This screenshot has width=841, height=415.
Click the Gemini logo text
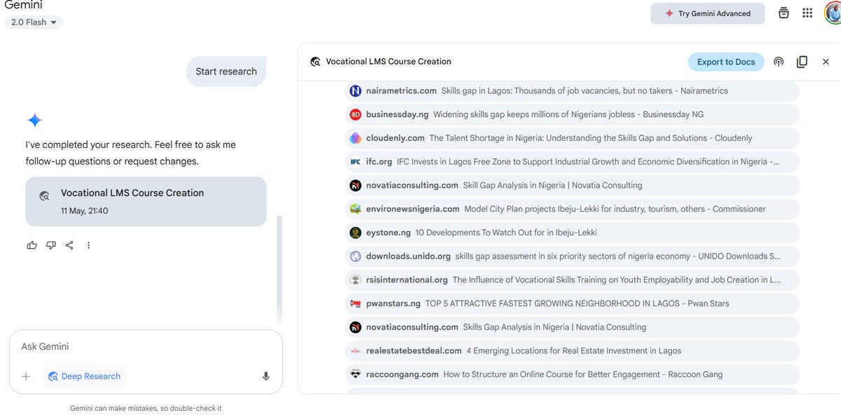tap(24, 5)
